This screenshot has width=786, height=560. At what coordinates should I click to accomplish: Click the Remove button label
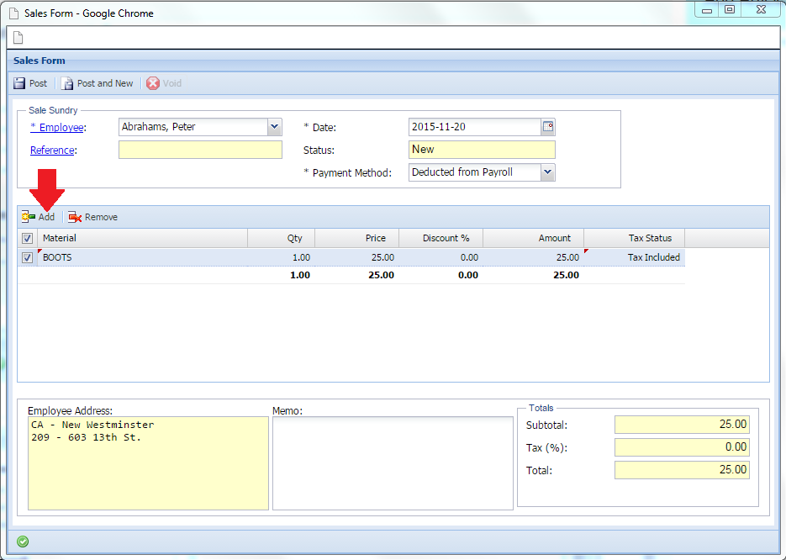point(101,217)
